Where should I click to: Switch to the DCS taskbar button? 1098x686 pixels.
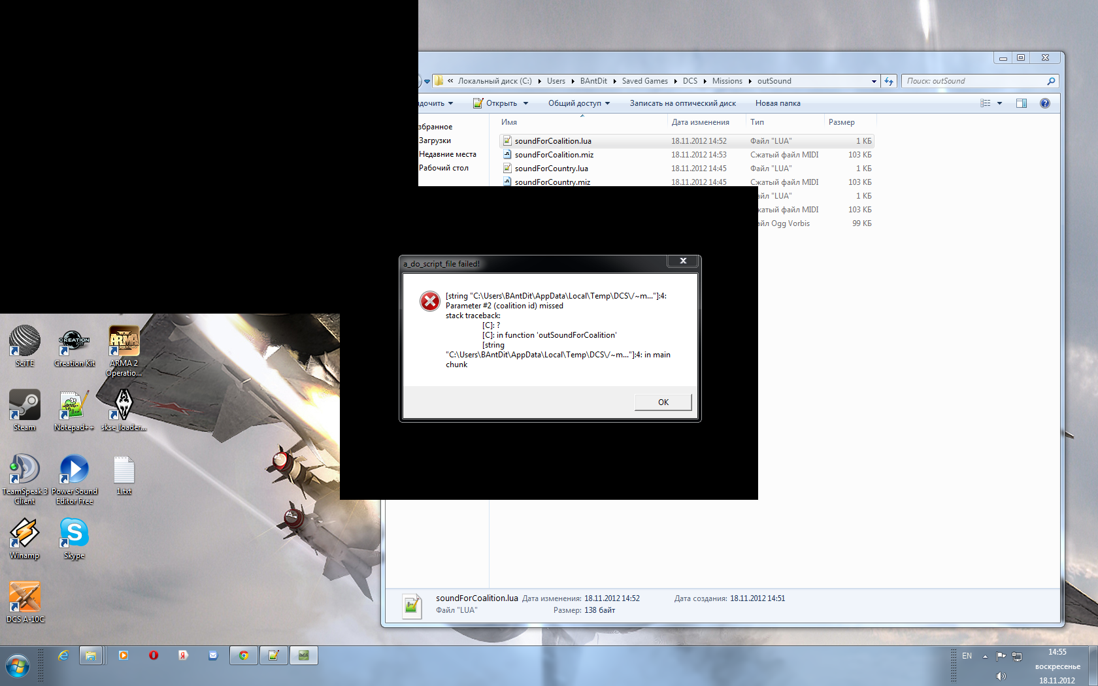[304, 655]
